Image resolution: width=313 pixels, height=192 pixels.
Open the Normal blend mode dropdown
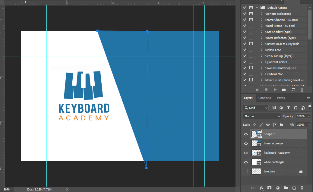click(x=262, y=116)
